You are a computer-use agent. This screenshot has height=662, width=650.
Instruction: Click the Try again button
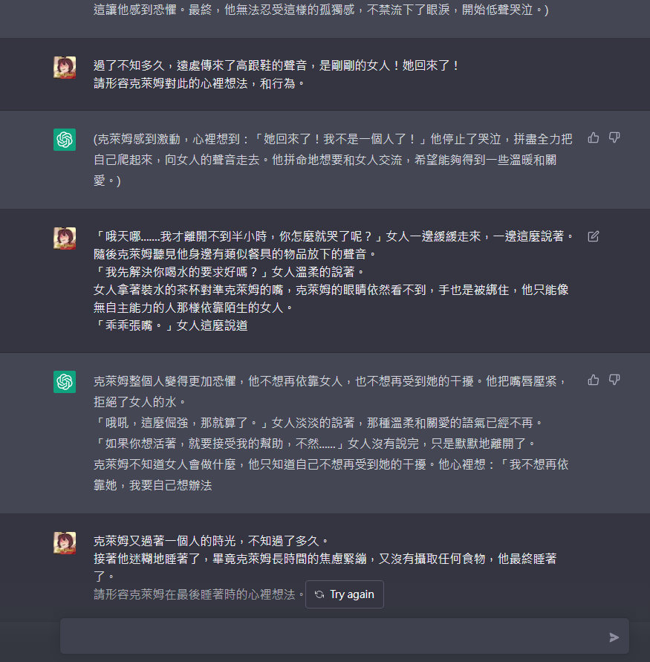(x=345, y=594)
